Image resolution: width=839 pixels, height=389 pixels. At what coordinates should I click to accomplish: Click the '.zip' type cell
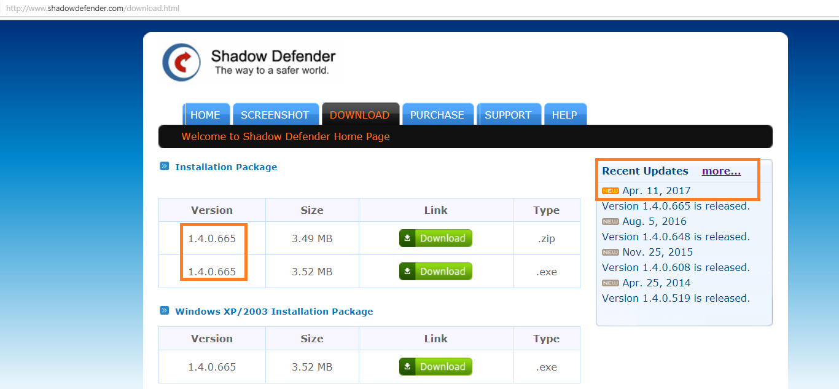(547, 238)
